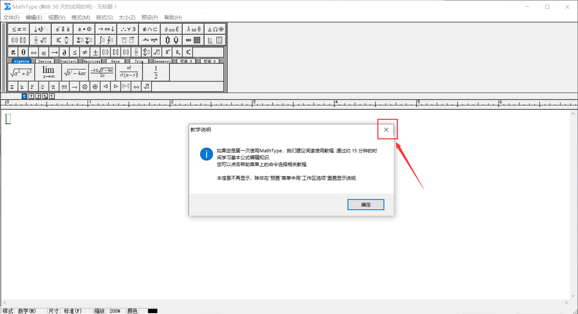The image size is (578, 314).
Task: Confirm dialog with 确定 button
Action: click(366, 204)
